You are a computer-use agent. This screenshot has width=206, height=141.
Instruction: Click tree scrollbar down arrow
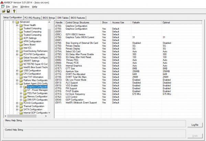(49, 113)
